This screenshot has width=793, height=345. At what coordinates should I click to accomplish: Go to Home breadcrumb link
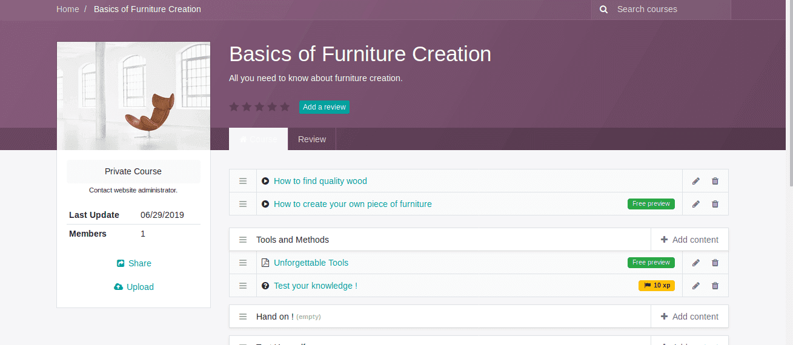point(68,9)
